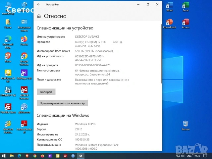
Task: Open File Explorer from the taskbar
Action: point(12,156)
